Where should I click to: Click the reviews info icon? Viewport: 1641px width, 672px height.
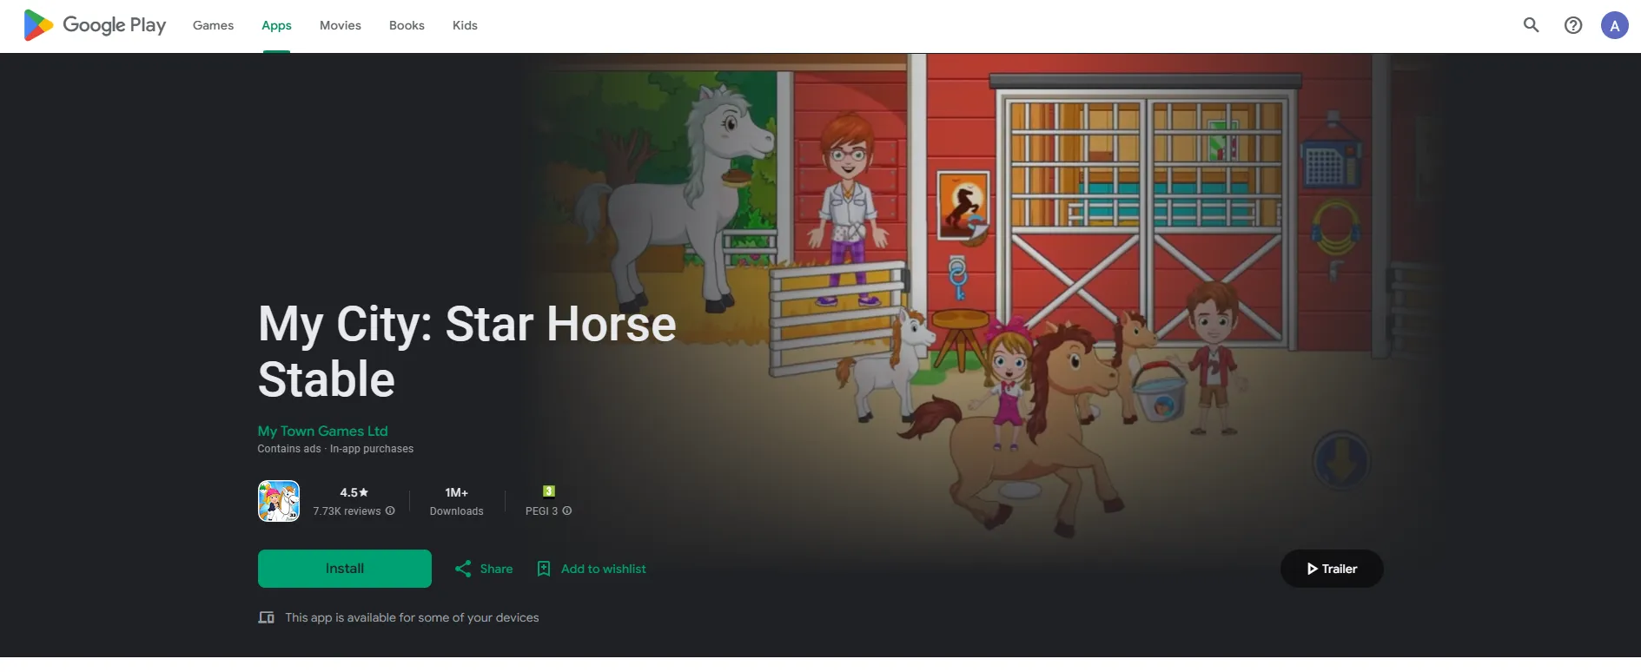point(390,511)
